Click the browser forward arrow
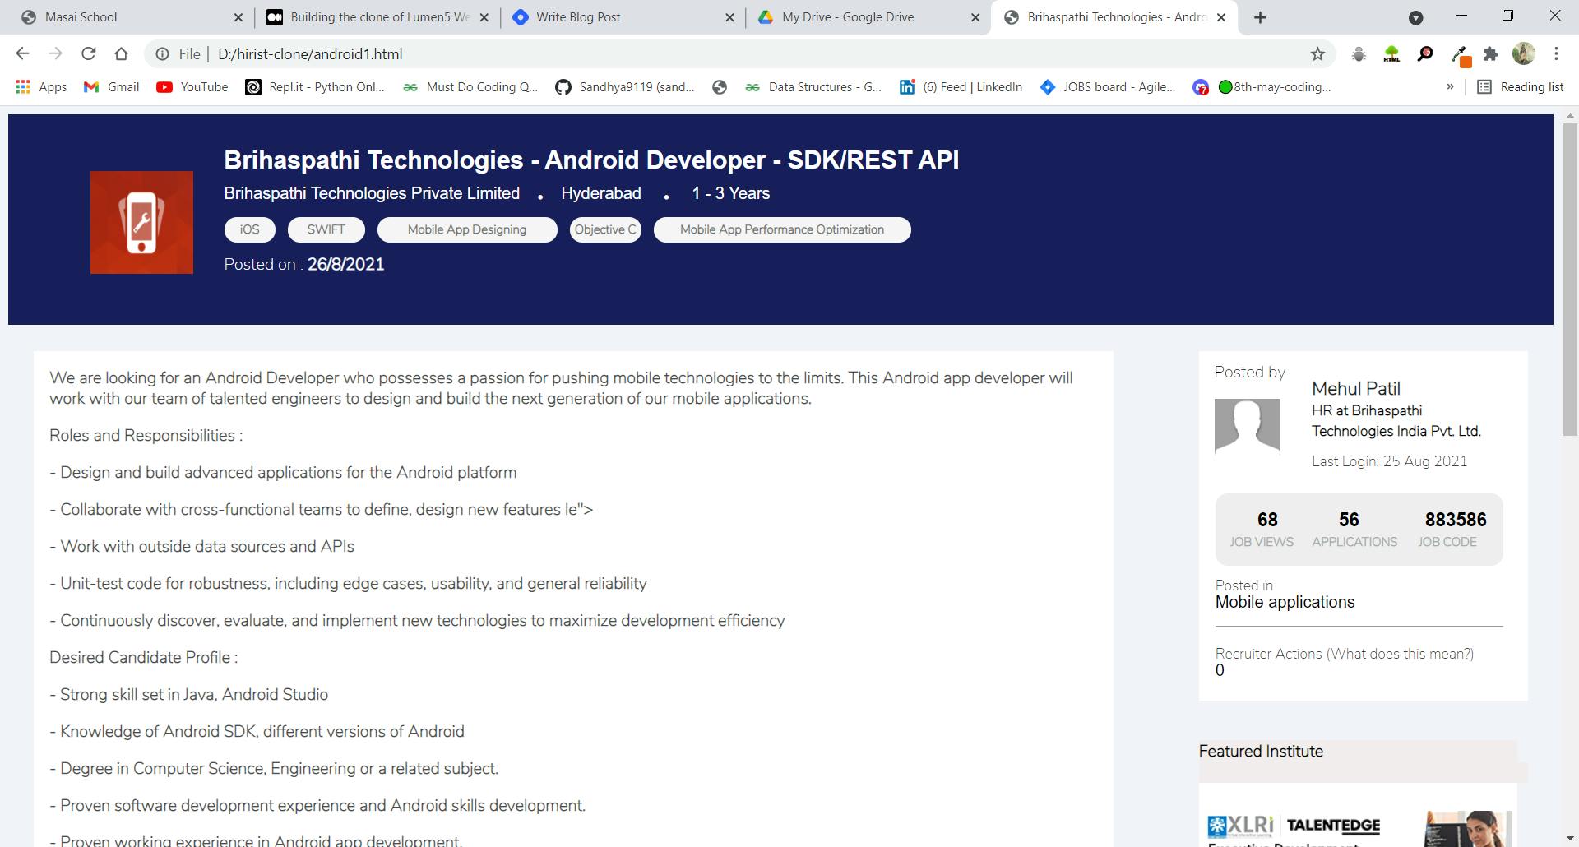 [x=55, y=53]
